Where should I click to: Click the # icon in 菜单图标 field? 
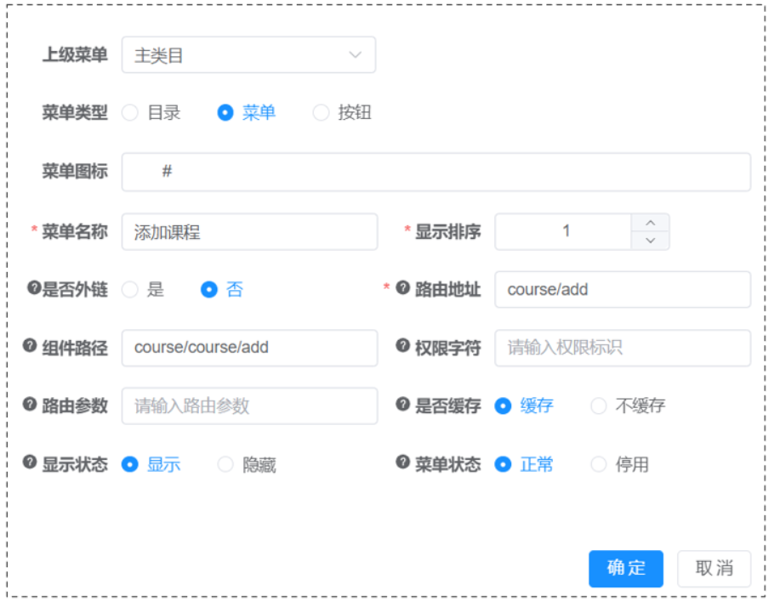click(167, 172)
